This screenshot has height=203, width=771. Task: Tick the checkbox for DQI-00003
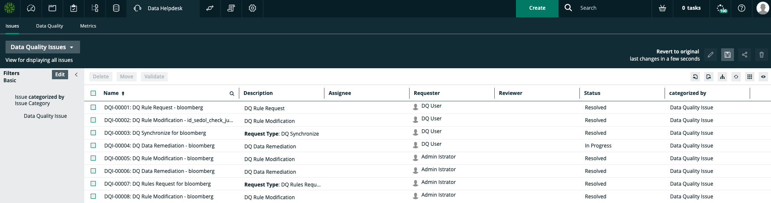pos(93,133)
